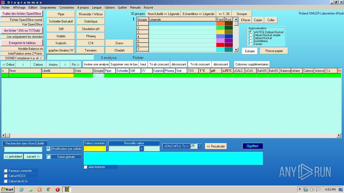Click the Fin >> navigation button
This screenshot has width=344, height=193.
coord(76,64)
